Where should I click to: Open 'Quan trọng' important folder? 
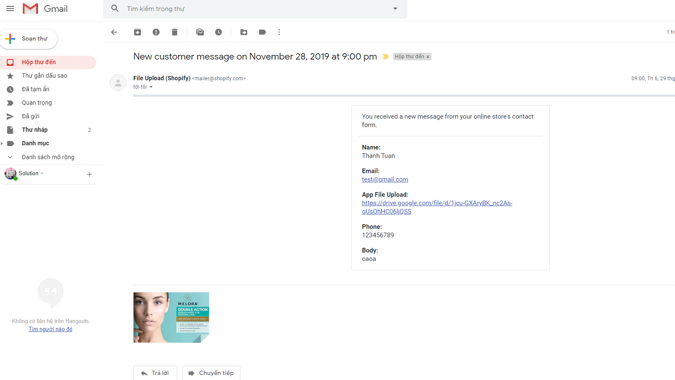point(48,103)
